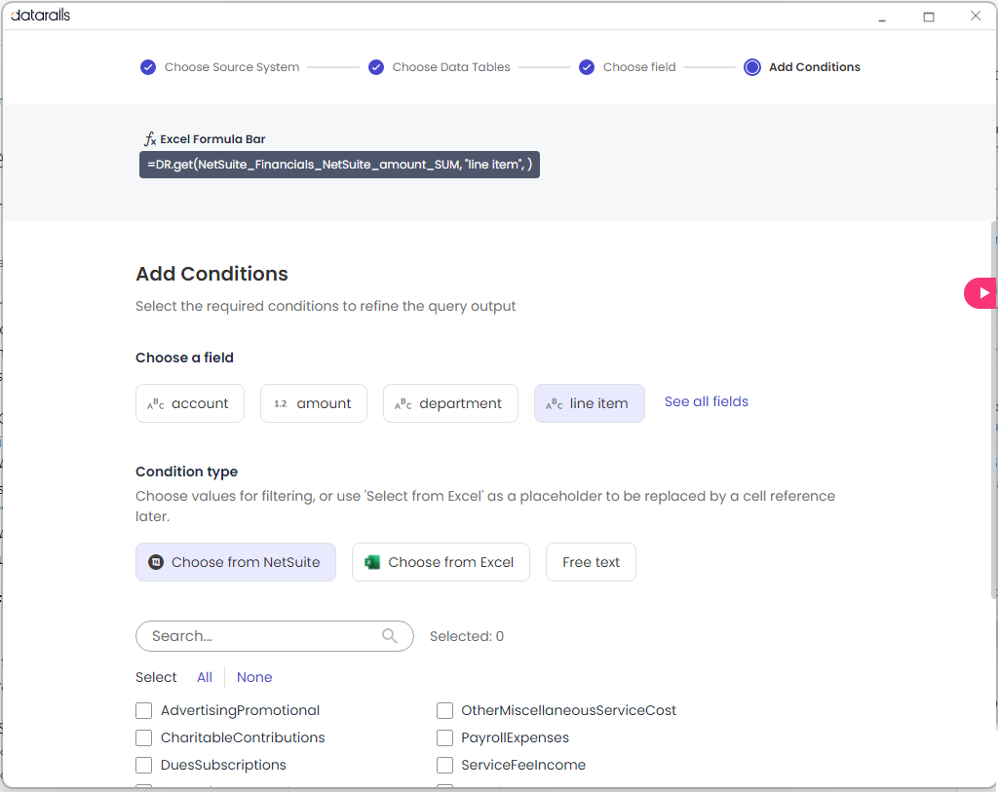Image resolution: width=998 pixels, height=792 pixels.
Task: Check the DuesSubscriptions checkbox
Action: [143, 765]
